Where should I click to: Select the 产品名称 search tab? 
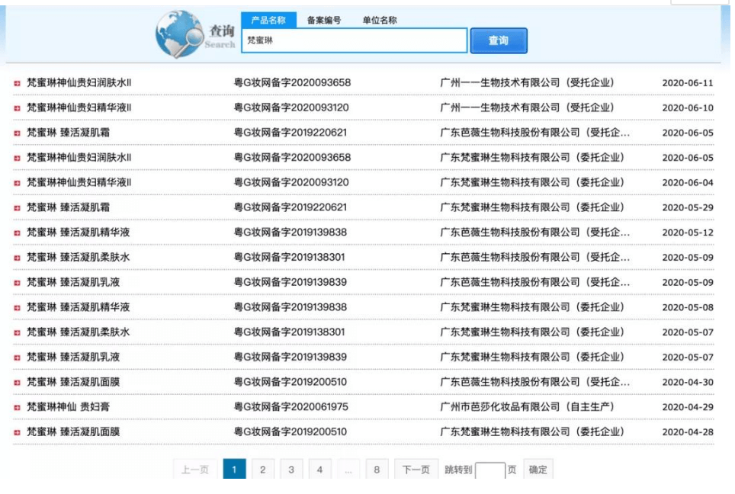tap(268, 21)
